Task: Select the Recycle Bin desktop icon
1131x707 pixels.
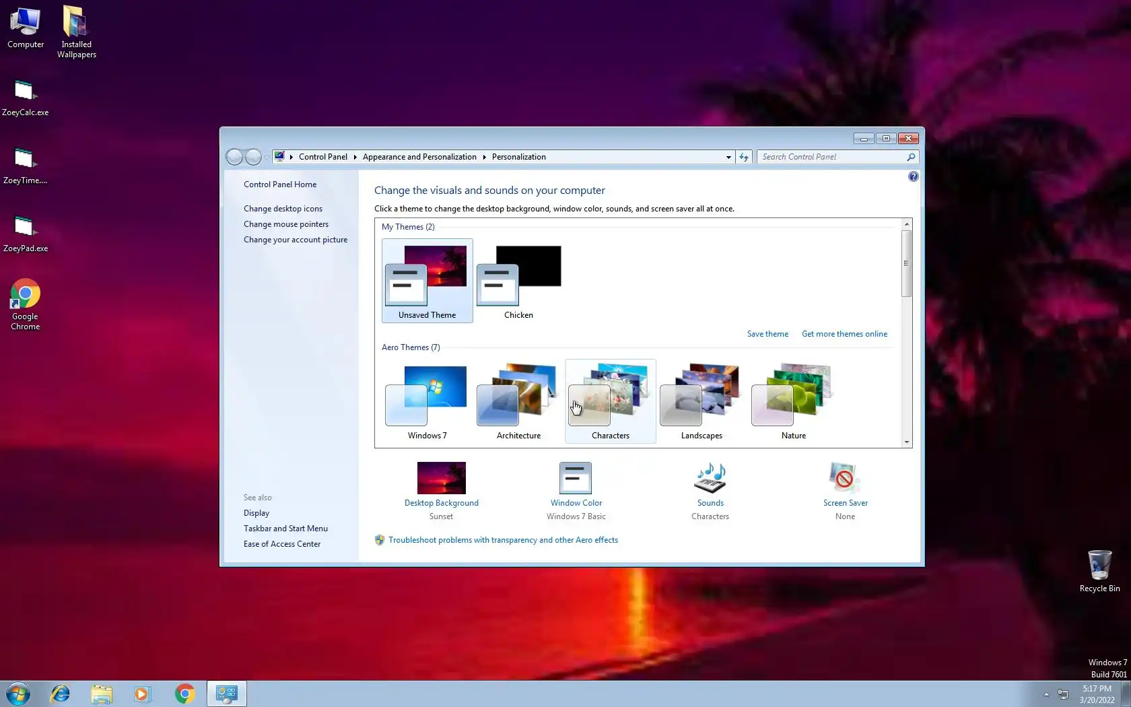Action: pyautogui.click(x=1099, y=571)
